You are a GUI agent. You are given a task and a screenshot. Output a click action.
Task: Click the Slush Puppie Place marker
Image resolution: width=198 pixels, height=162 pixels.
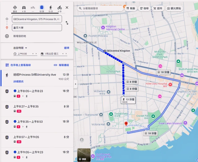(x=182, y=75)
